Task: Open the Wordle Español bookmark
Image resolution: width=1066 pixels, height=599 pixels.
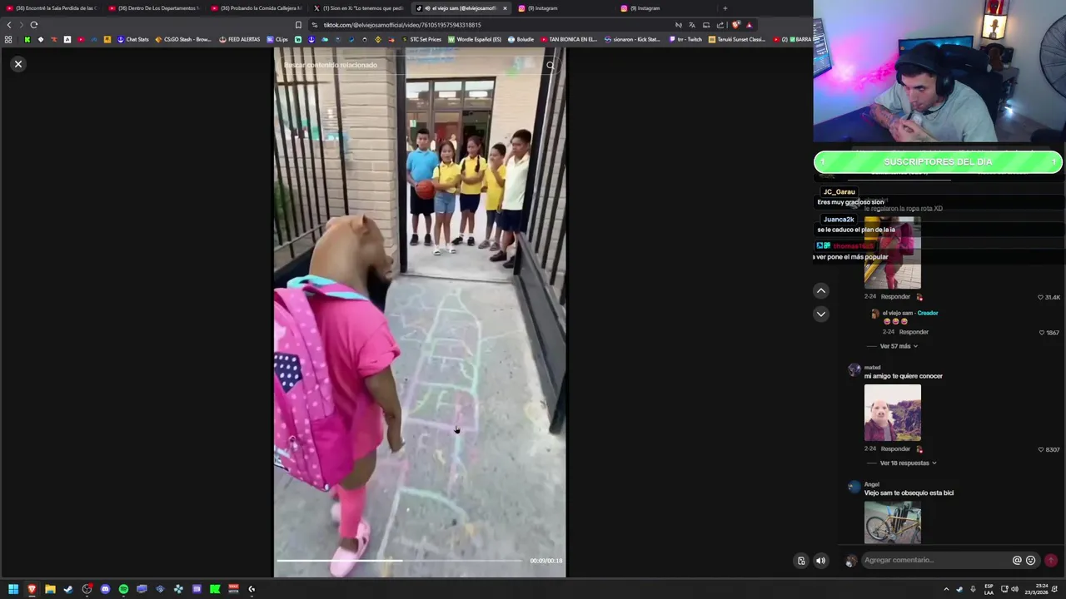Action: pyautogui.click(x=475, y=39)
